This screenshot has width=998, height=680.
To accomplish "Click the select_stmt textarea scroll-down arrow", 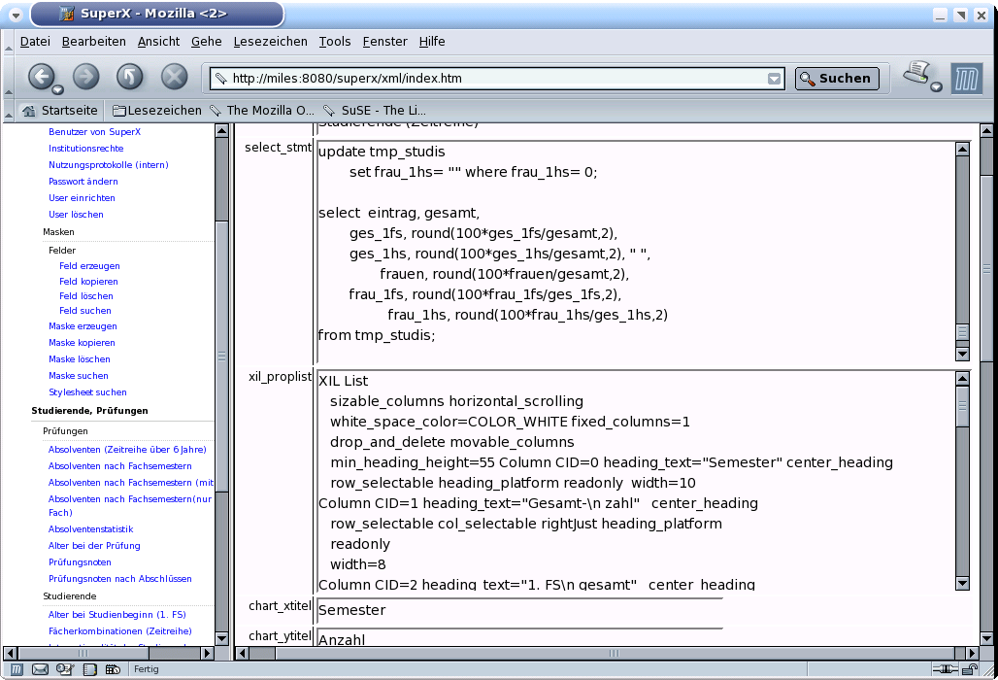I will [962, 354].
